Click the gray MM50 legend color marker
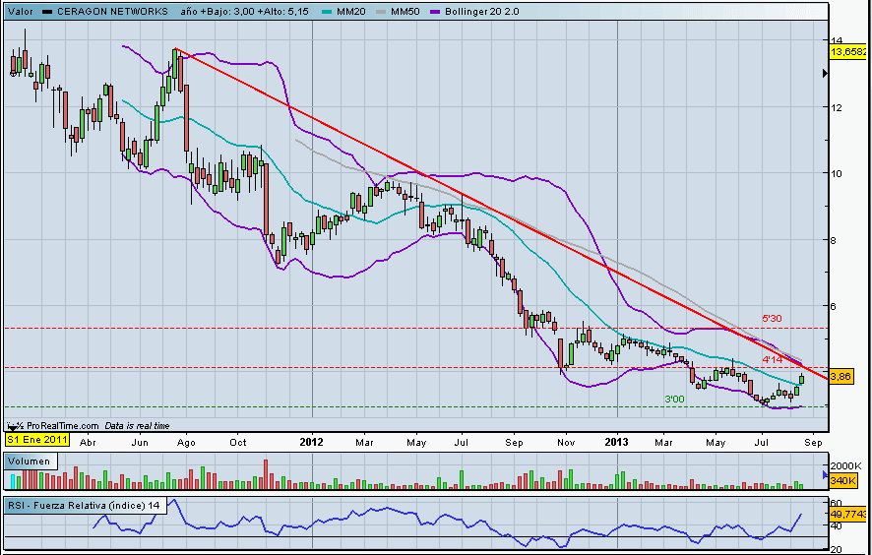Screen dimensions: 872x555 click(x=383, y=12)
